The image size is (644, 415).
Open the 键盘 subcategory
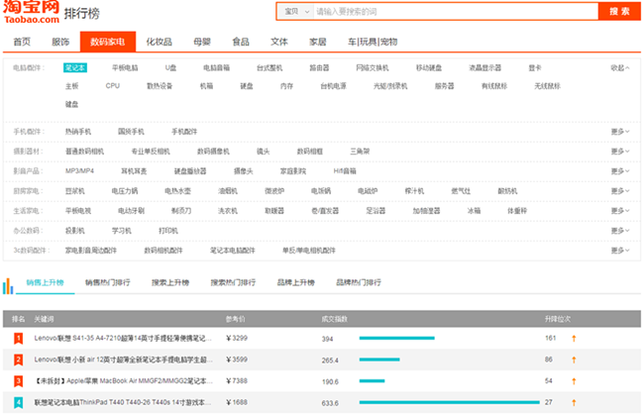pos(72,104)
